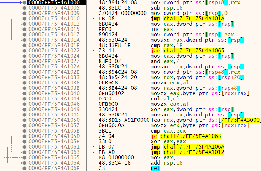Click opcode bytes 48:83F8 1F
The width and height of the screenshot is (261, 171).
[115, 45]
